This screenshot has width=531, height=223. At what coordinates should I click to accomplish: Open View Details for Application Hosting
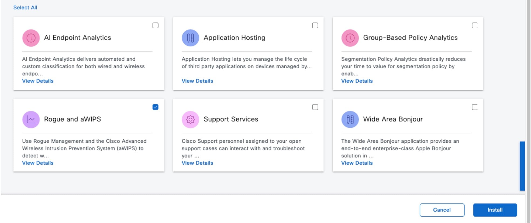(197, 81)
